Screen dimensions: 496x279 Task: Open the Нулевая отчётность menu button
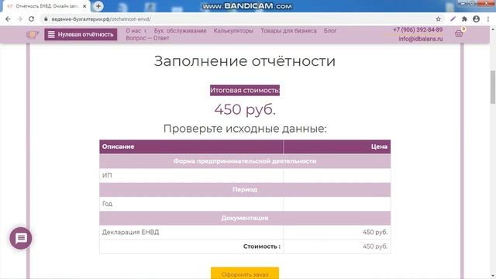81,34
